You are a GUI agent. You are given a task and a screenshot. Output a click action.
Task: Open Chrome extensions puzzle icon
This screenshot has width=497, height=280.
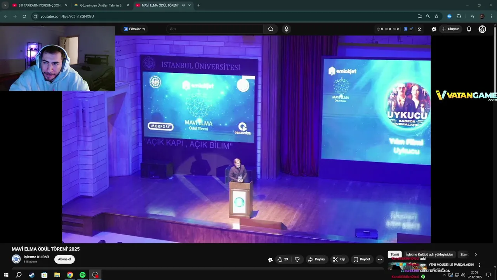pyautogui.click(x=459, y=16)
